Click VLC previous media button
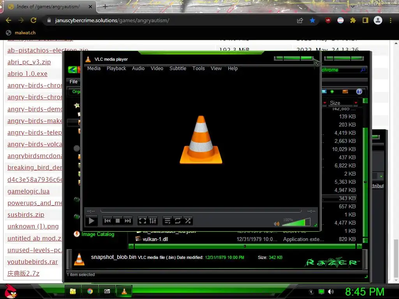The height and width of the screenshot is (299, 399). coord(108,221)
